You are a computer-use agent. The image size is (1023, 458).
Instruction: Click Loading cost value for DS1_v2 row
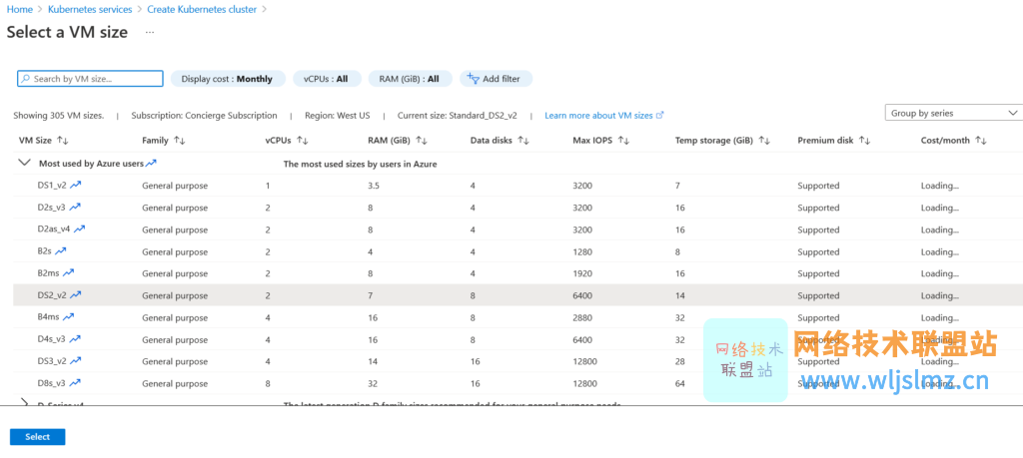click(x=940, y=186)
